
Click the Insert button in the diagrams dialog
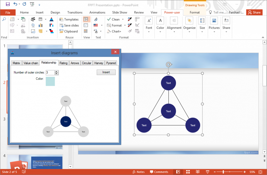click(x=106, y=72)
